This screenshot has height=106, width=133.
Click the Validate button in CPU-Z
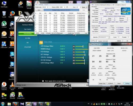tap(119, 41)
